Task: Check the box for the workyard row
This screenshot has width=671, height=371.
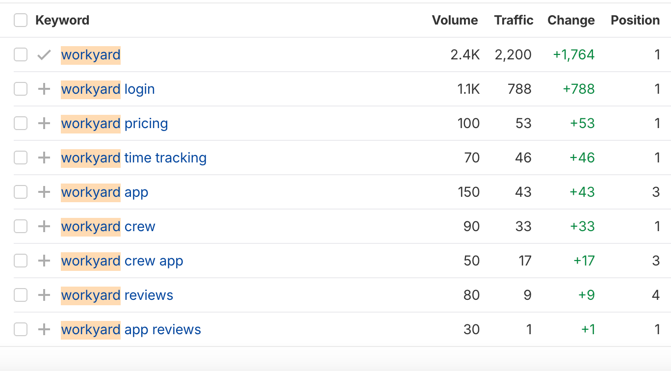Action: point(21,55)
